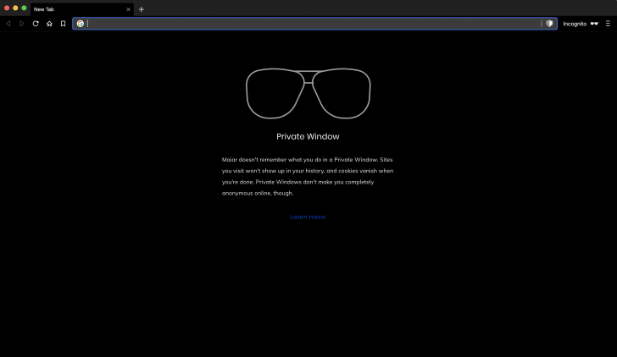Open the home page icon
617x357 pixels.
pos(49,24)
